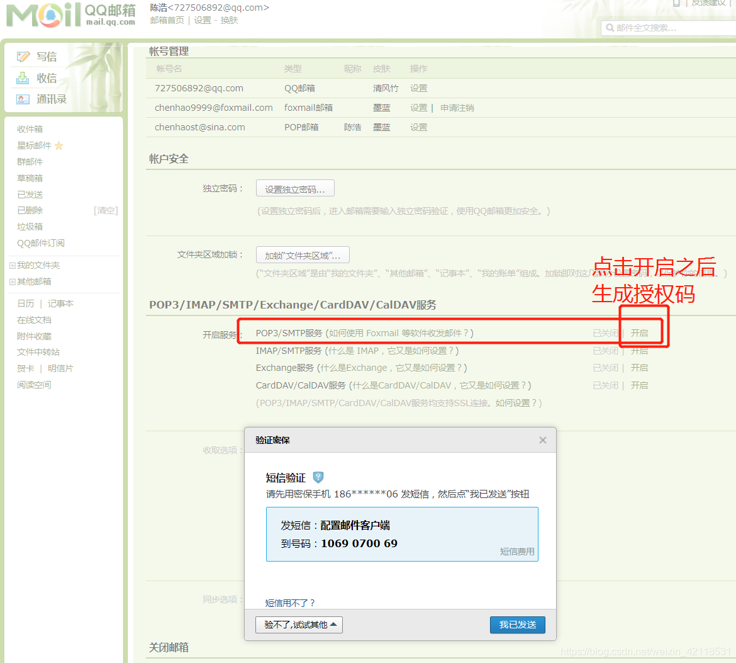736x663 pixels.
Task: Expand the 我的文件夹 tree node
Action: click(13, 266)
